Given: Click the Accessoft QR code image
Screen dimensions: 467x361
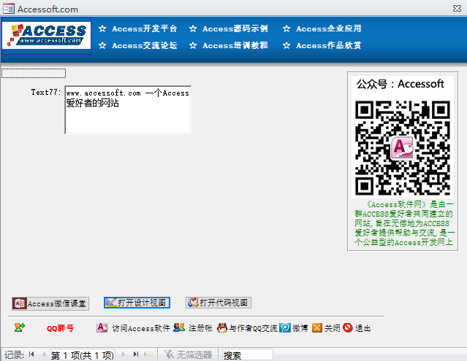Looking at the screenshot, I should tap(403, 148).
